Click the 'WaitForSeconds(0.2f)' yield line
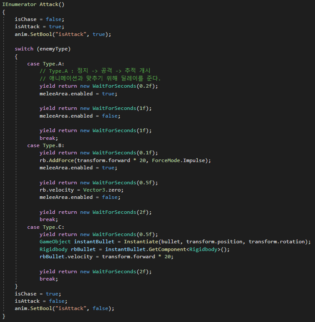Viewport: 315px width, 322px height. (x=98, y=86)
